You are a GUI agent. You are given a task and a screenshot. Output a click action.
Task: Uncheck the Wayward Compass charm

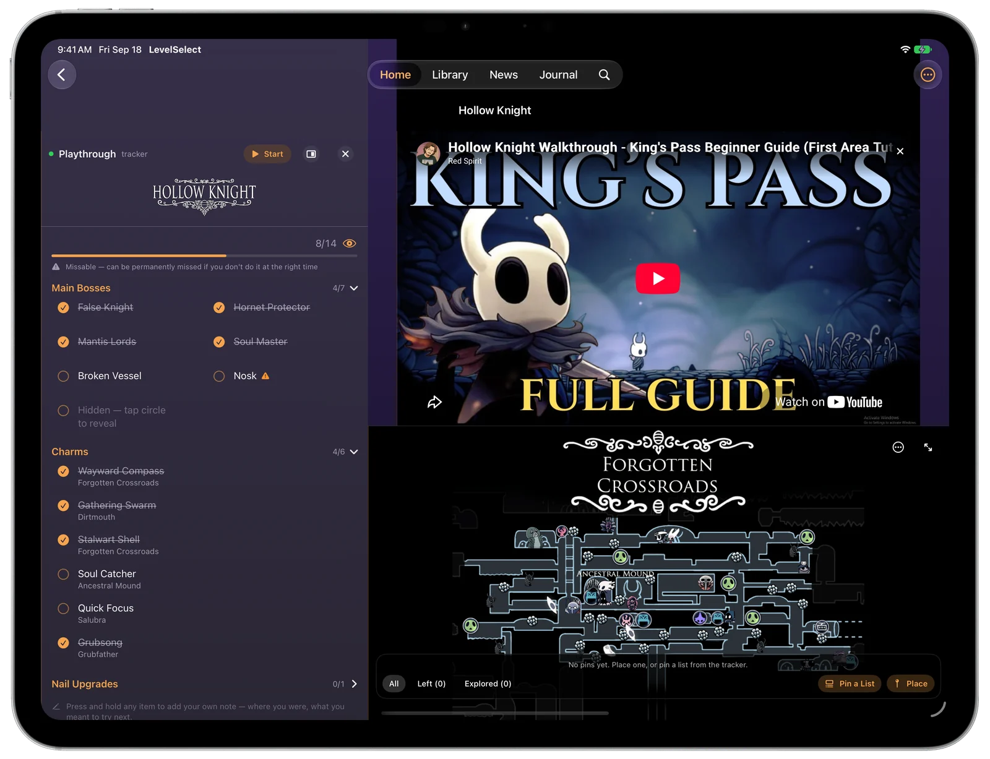(x=63, y=471)
